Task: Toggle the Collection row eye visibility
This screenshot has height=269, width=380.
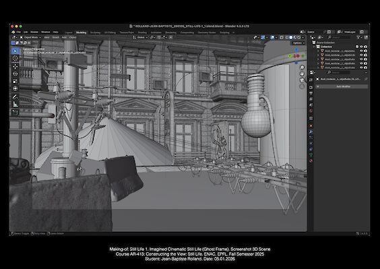Action: coord(361,47)
